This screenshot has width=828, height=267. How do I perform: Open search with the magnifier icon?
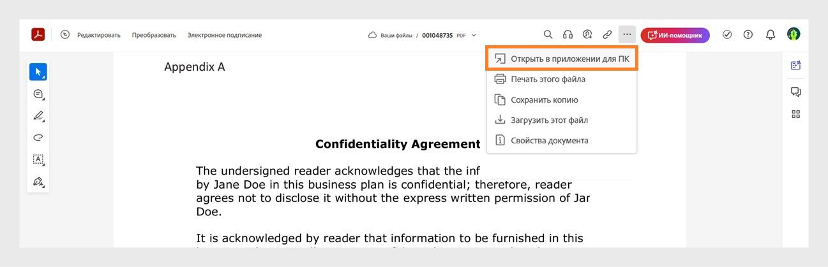click(x=548, y=35)
